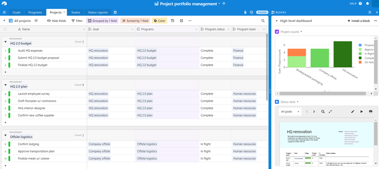Open the Color options button
Viewport: 379px width, 169px height.
click(x=159, y=21)
